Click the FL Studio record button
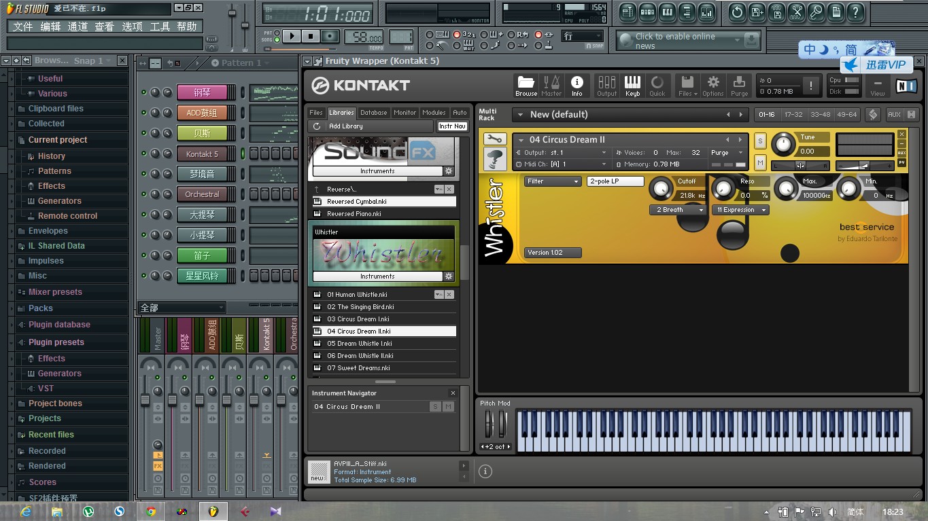The image size is (928, 521). pos(330,36)
